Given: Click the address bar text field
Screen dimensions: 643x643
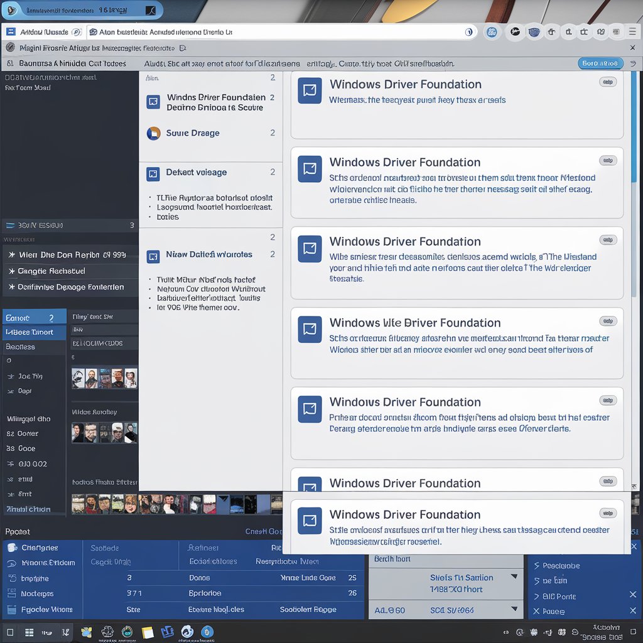Looking at the screenshot, I should [x=281, y=32].
